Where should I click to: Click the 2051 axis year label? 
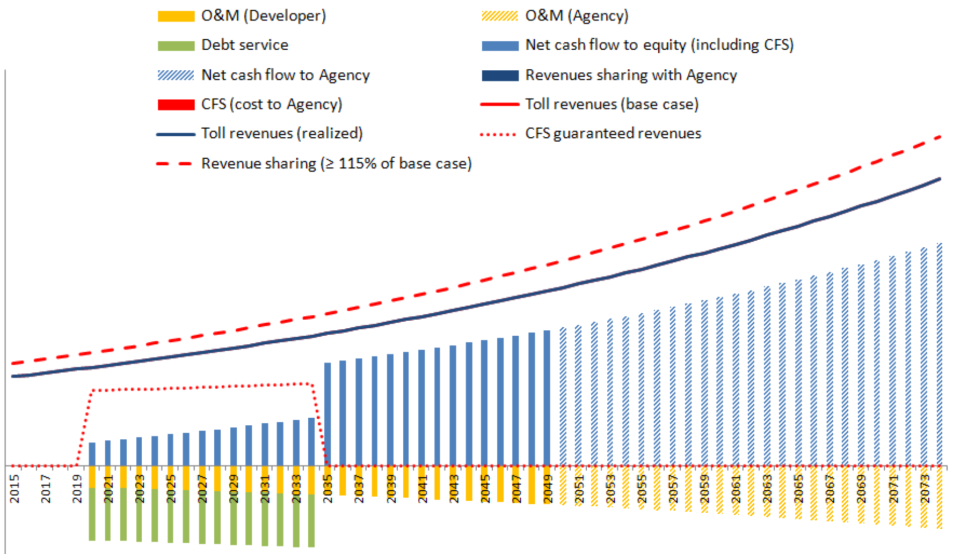(x=579, y=489)
